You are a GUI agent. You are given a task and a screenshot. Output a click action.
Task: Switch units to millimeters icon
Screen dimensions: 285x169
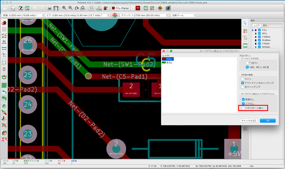[4, 48]
